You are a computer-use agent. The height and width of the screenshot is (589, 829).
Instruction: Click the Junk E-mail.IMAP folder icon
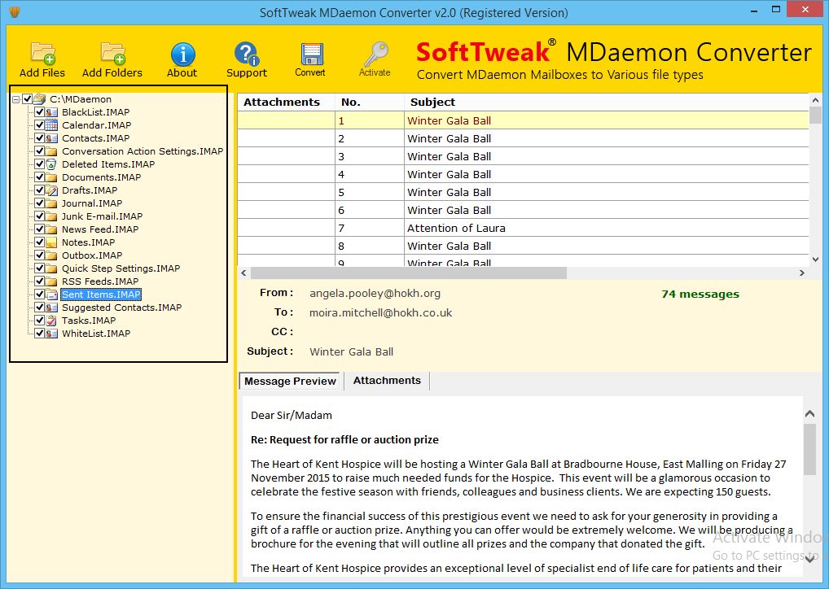pos(51,216)
